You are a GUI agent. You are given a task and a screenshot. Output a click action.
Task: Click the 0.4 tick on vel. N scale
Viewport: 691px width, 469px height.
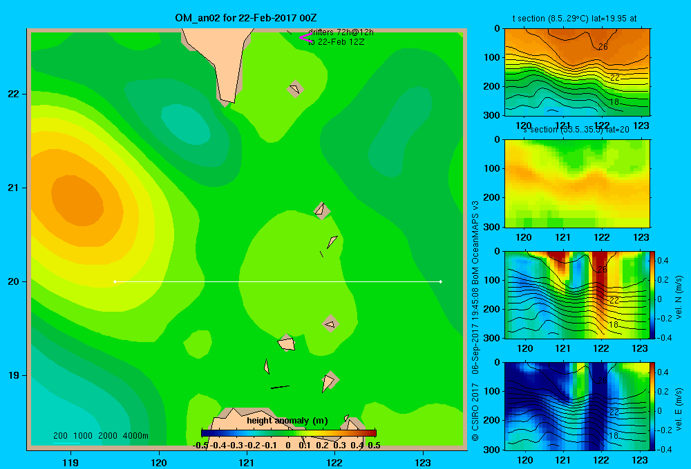[663, 261]
